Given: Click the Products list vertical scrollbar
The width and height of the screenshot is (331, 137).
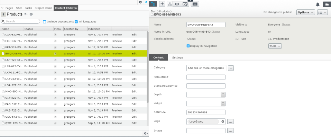Looking at the screenshot, I should tap(148, 67).
